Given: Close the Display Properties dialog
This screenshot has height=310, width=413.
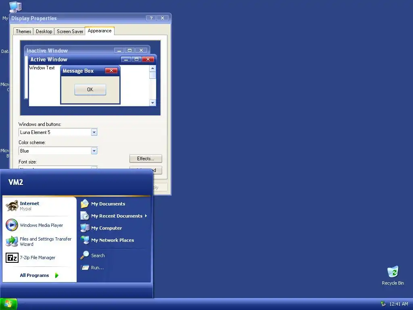Looking at the screenshot, I should 163,18.
